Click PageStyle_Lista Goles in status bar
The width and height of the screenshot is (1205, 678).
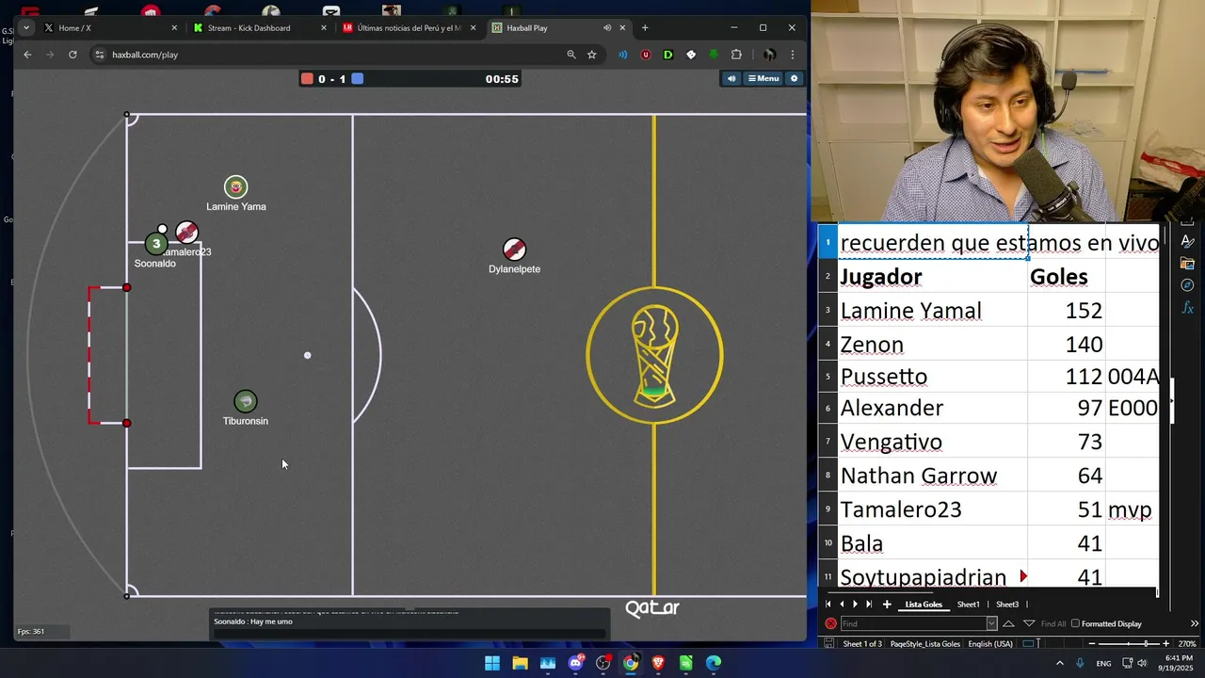pos(925,644)
